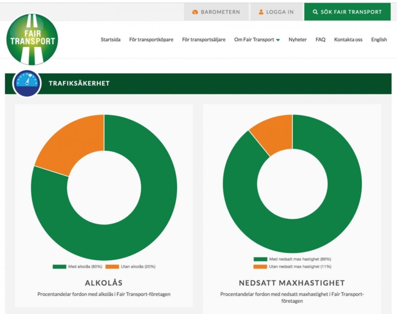Click the TRAFIKSÄKERHET section heading
The image size is (397, 314).
tap(79, 83)
